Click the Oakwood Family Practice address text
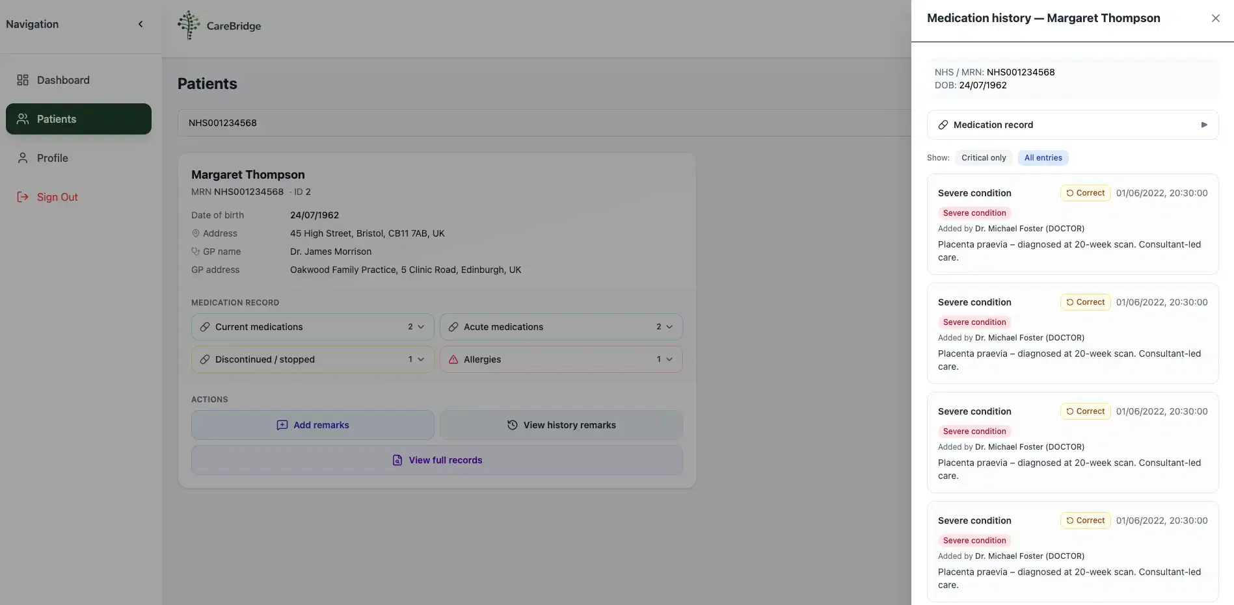 405,270
